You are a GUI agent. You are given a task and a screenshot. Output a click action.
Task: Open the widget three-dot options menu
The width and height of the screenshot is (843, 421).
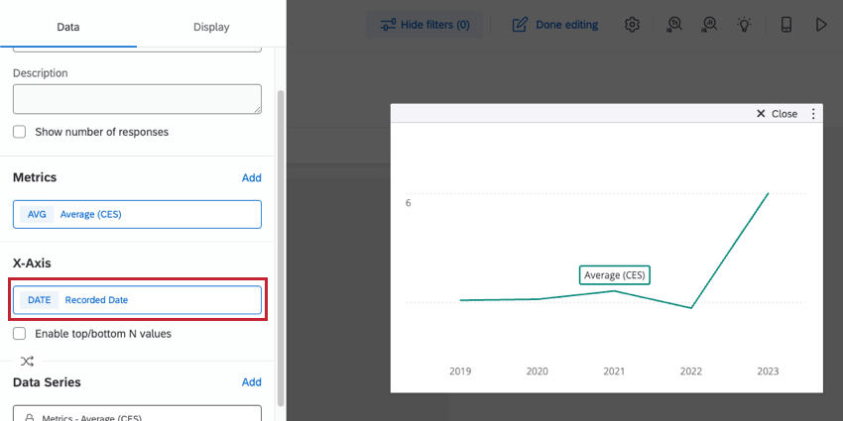[813, 114]
